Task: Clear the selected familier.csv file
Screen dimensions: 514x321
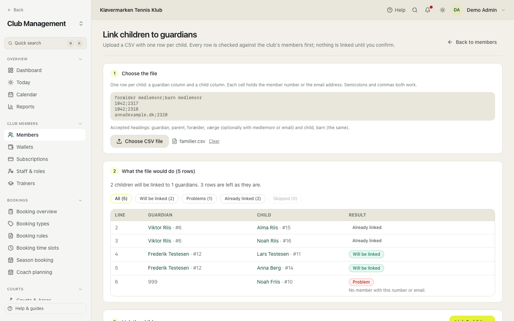Action: [214, 141]
